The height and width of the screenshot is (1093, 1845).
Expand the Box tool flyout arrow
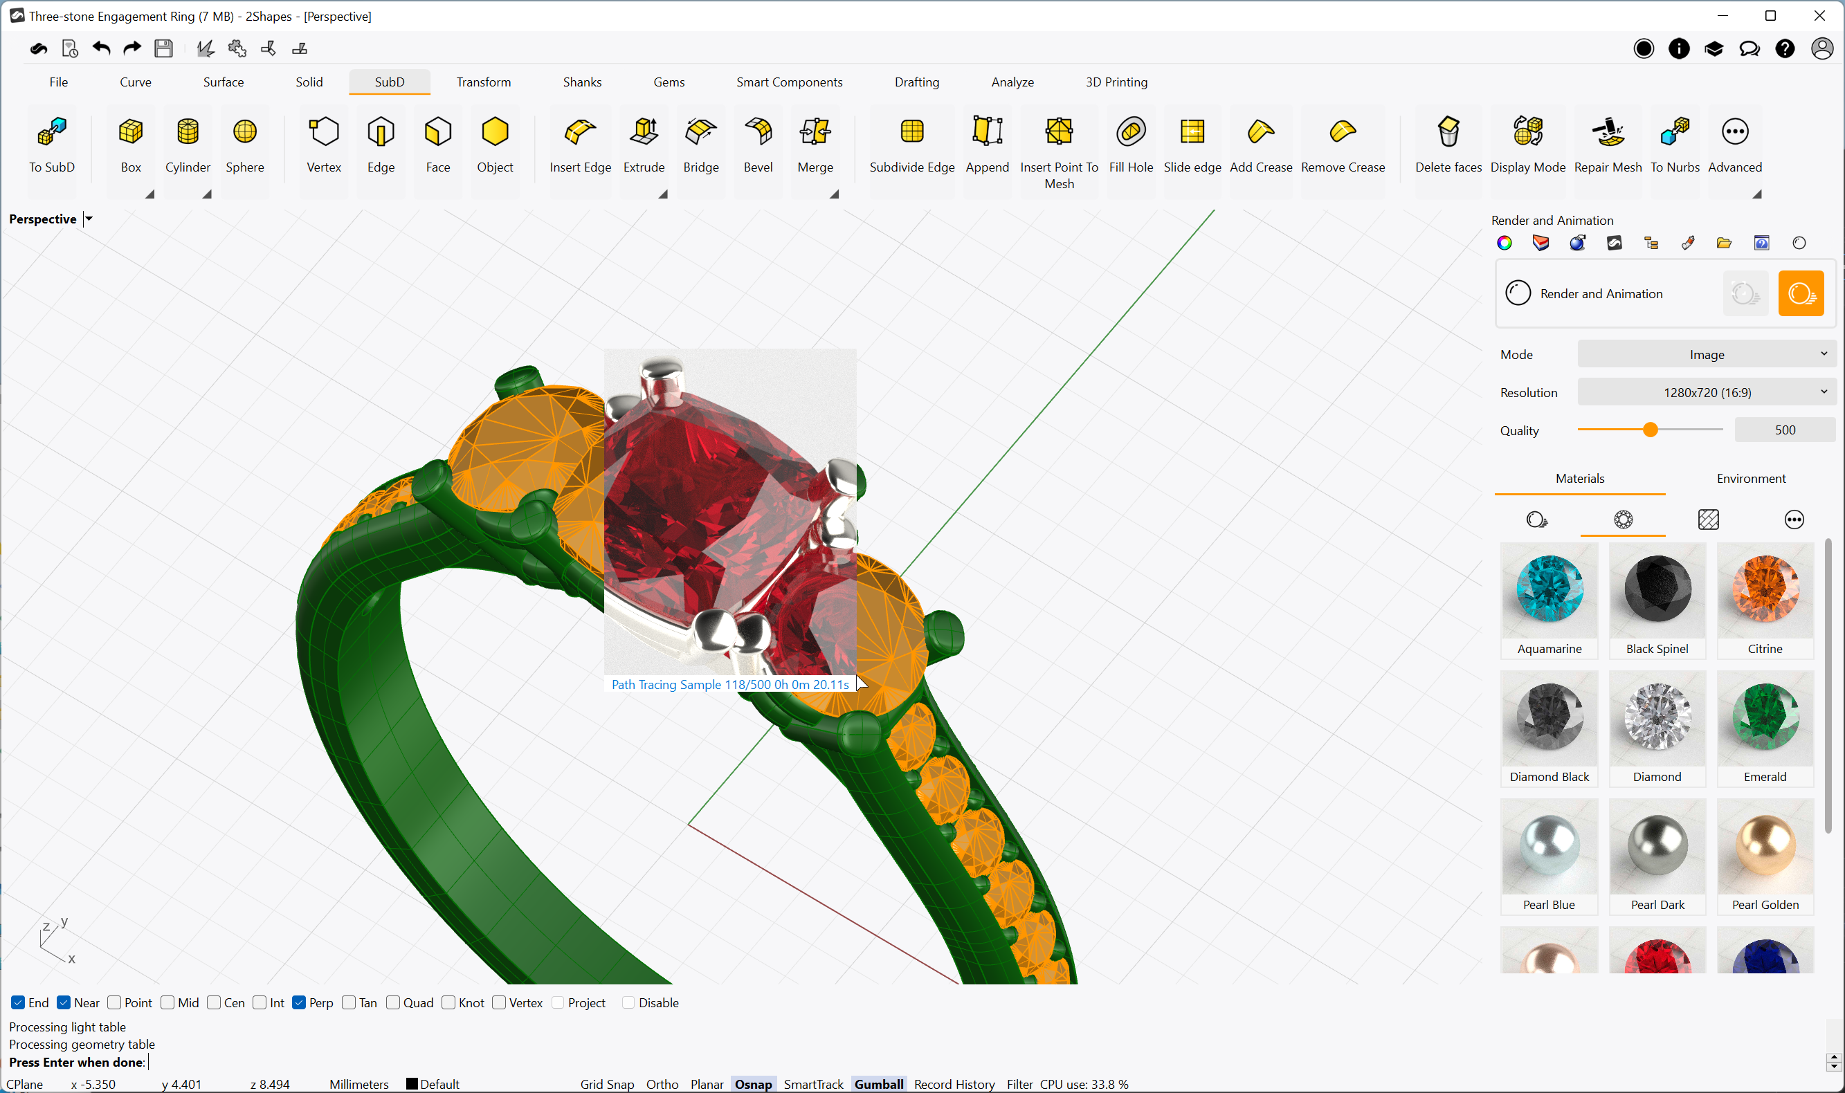pos(149,194)
